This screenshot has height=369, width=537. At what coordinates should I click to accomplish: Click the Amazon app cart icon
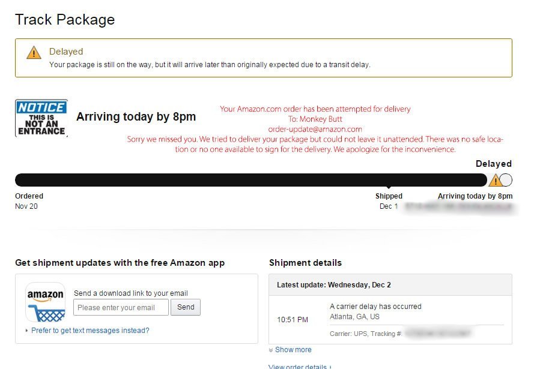pos(46,302)
